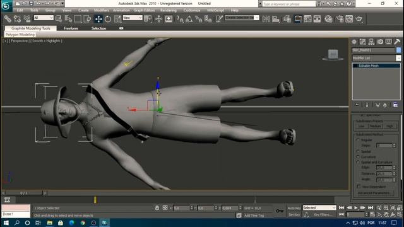Open the Material Editor icon
This screenshot has height=227, width=404.
tap(328, 19)
